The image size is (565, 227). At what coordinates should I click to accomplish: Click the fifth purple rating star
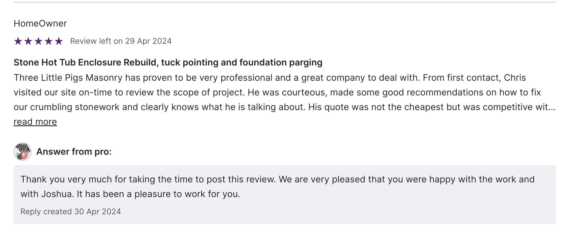[59, 41]
